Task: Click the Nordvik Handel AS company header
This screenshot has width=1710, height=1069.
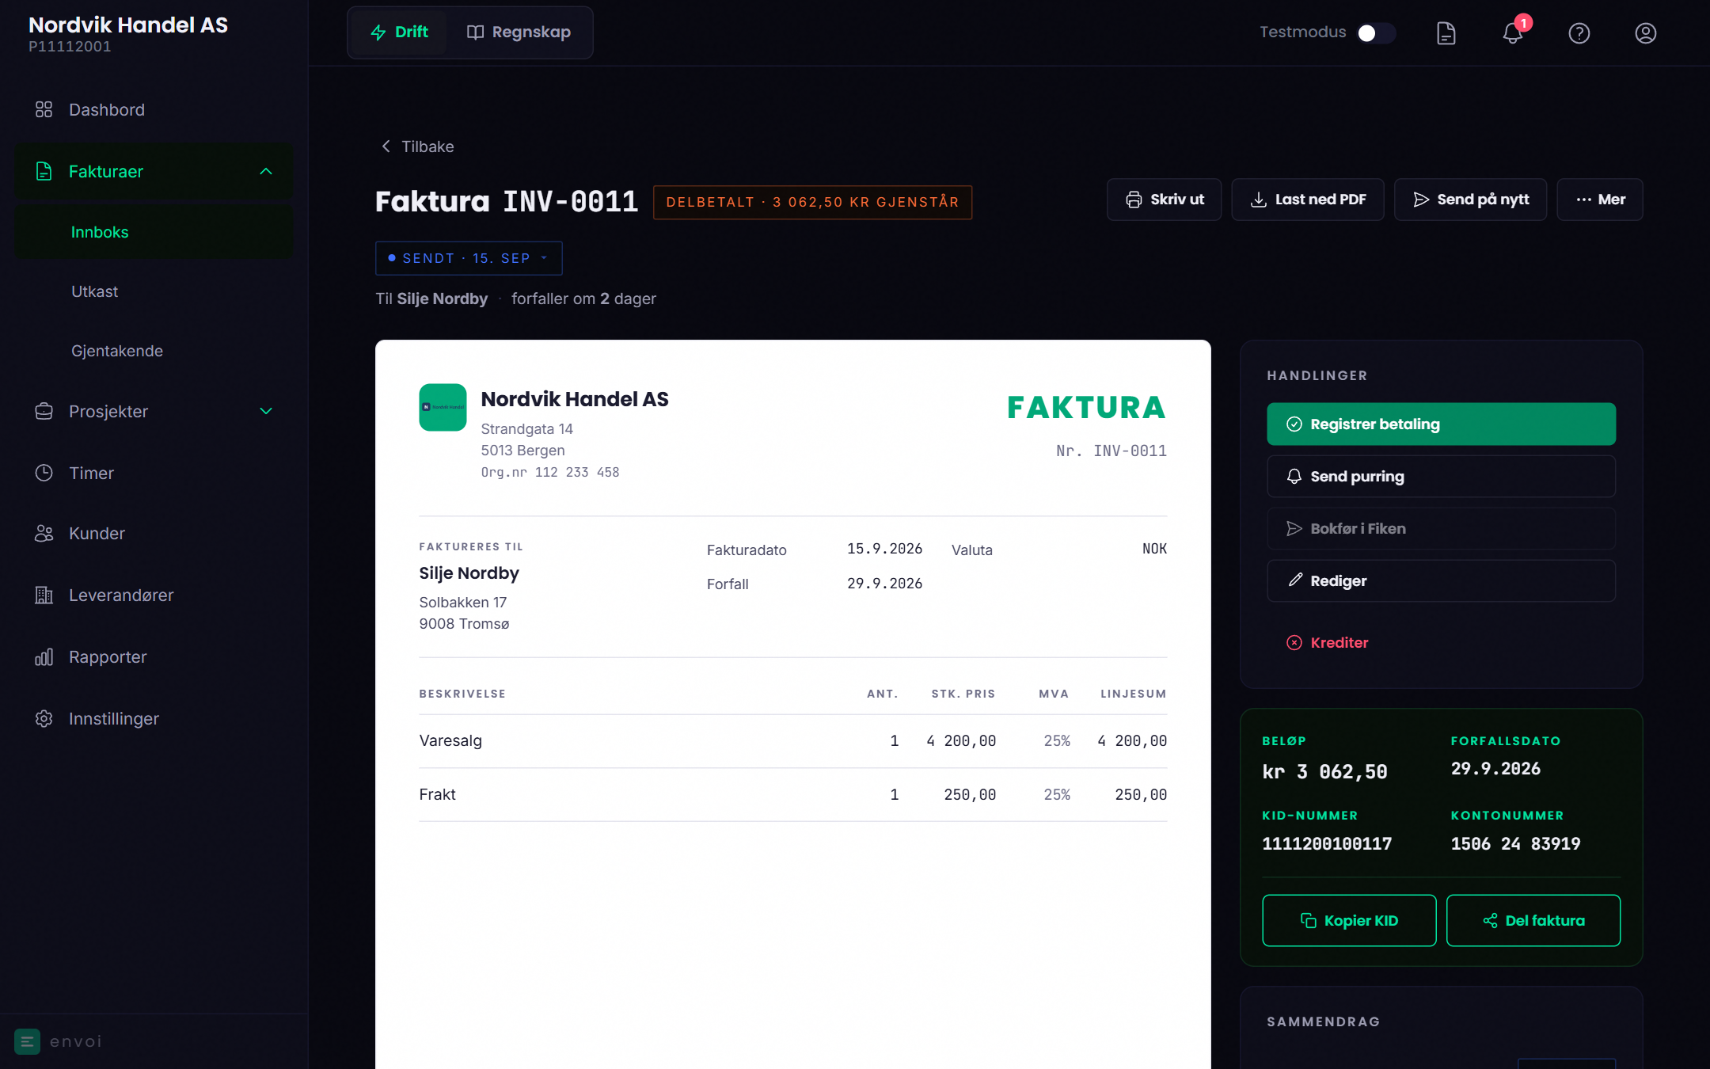Action: [575, 399]
